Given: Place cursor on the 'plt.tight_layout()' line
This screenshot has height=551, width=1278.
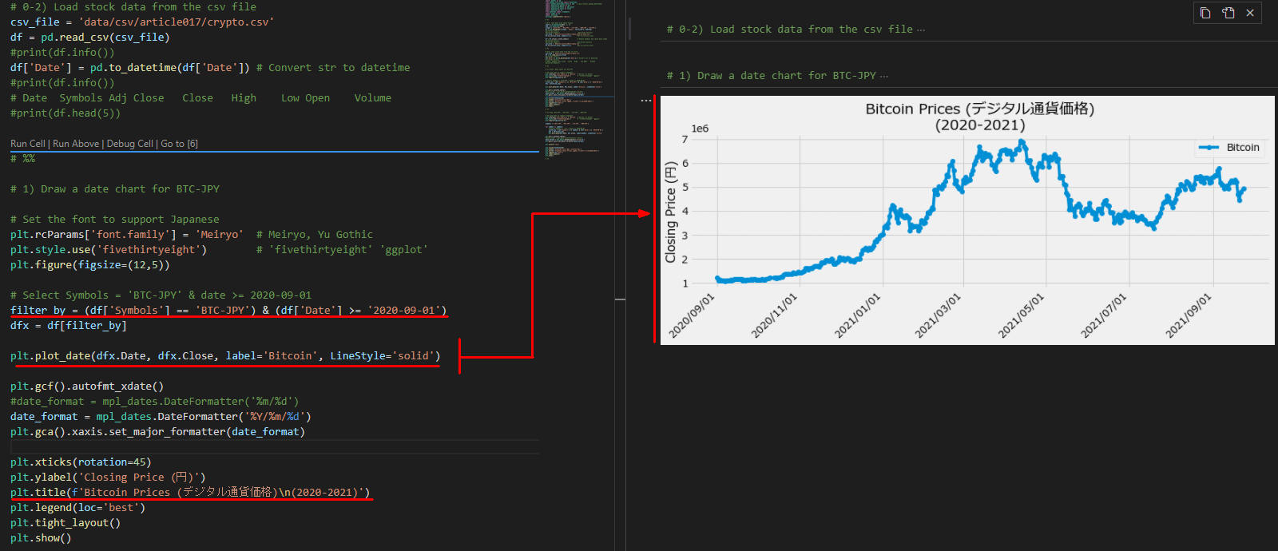Looking at the screenshot, I should pos(65,523).
